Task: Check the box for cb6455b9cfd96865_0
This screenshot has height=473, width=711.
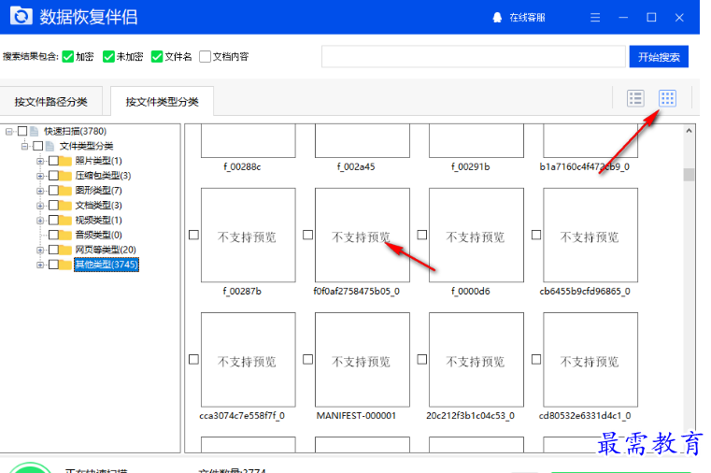Action: (x=536, y=235)
